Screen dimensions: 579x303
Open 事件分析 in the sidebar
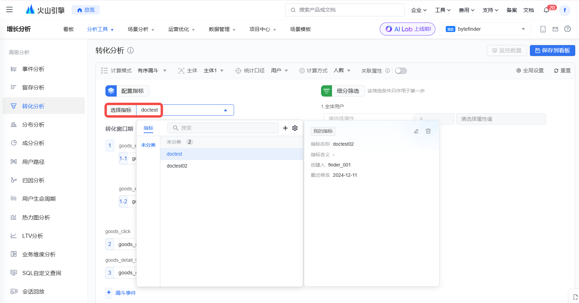point(44,69)
